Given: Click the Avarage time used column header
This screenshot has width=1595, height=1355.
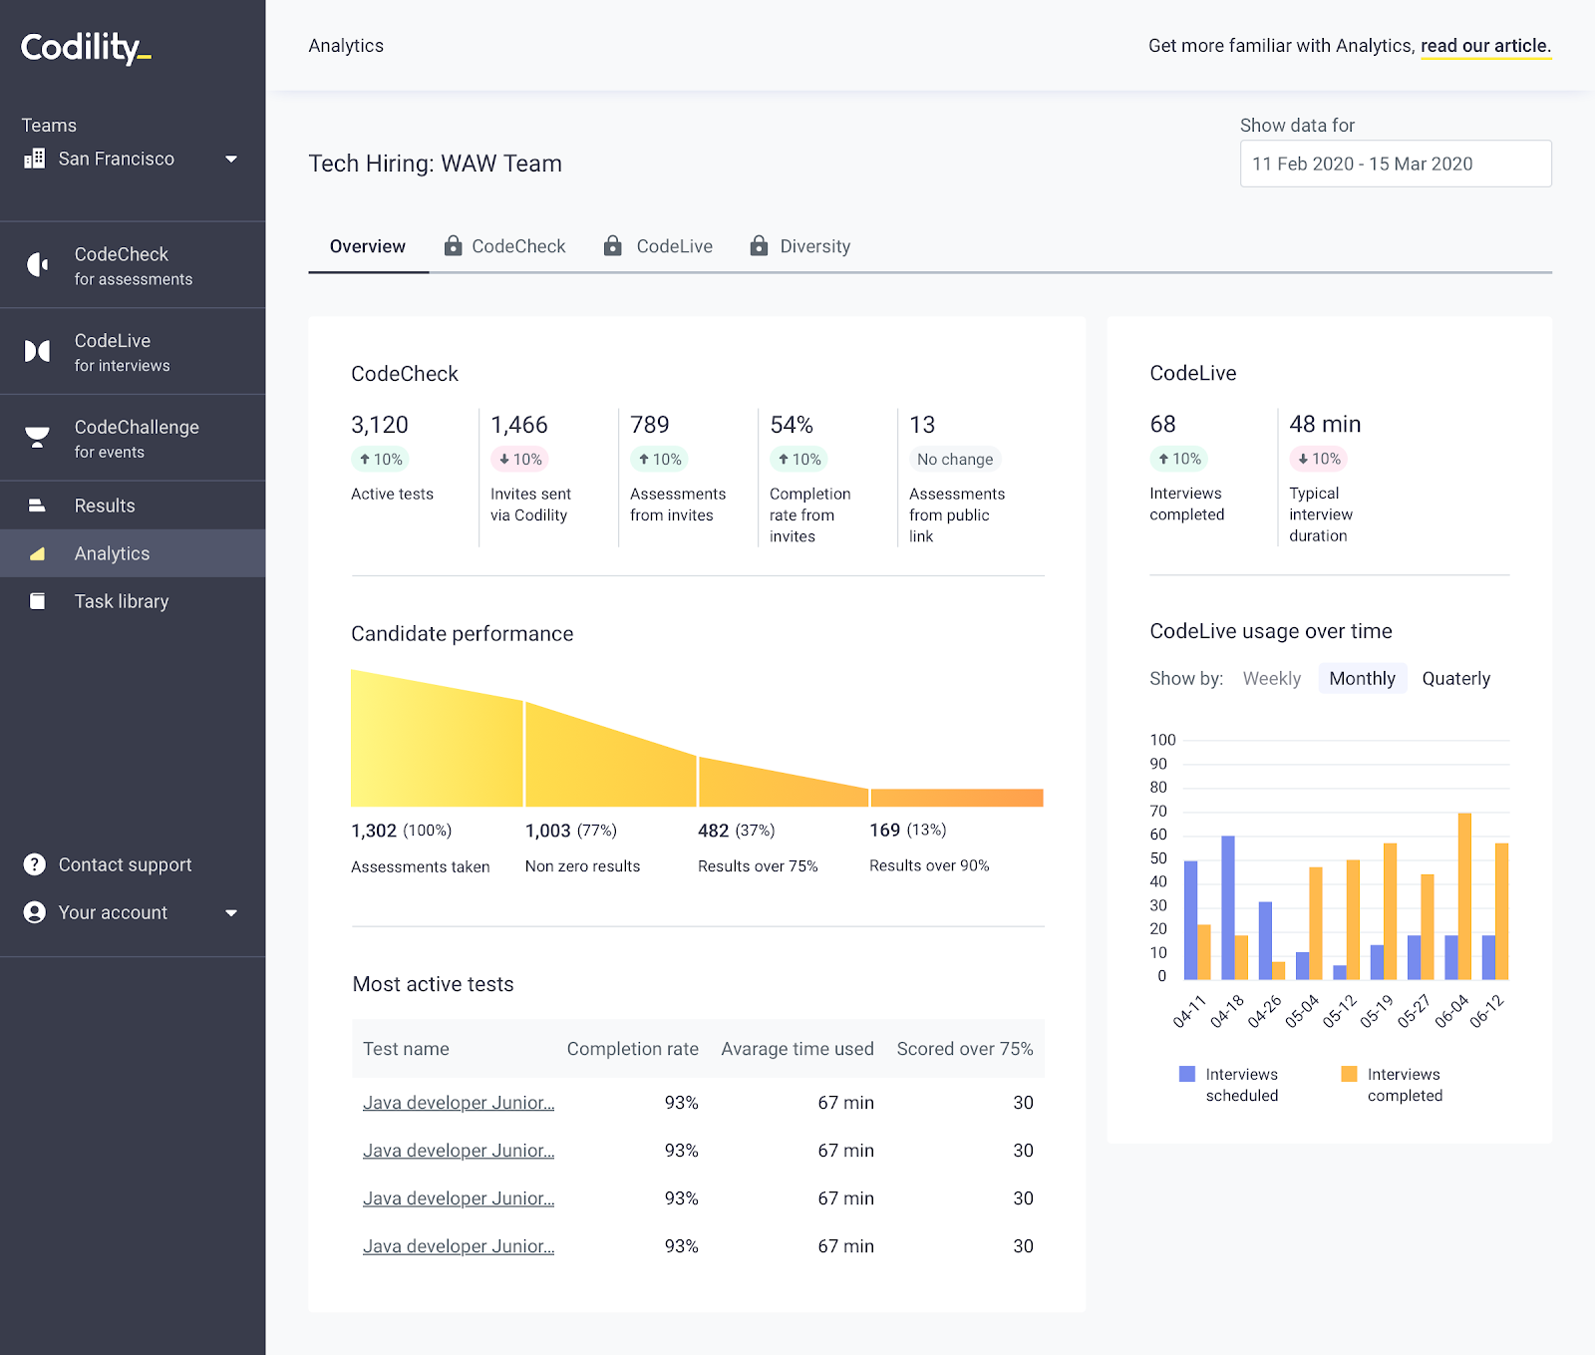Looking at the screenshot, I should 797,1049.
